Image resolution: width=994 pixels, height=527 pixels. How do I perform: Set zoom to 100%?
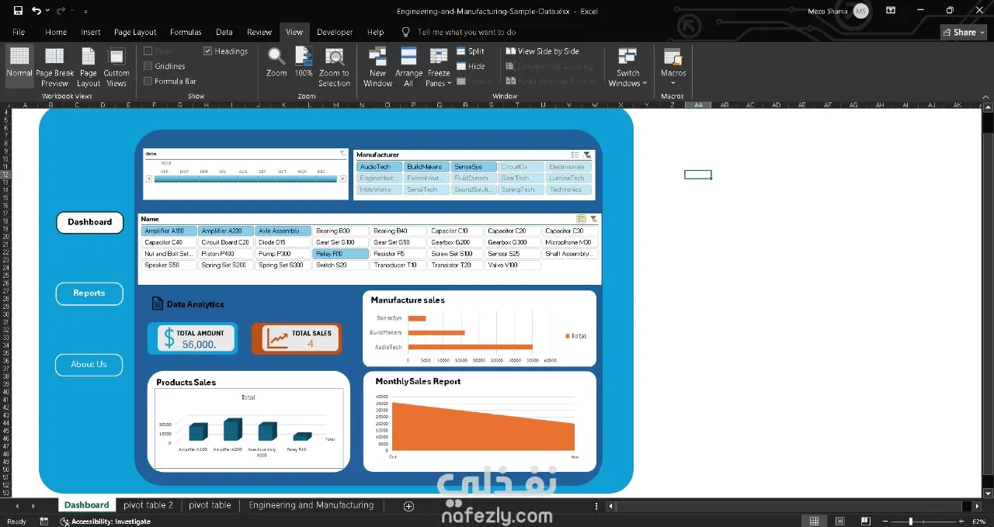coord(304,62)
